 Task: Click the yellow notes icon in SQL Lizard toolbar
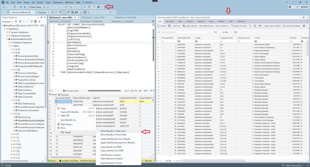[x=94, y=7]
